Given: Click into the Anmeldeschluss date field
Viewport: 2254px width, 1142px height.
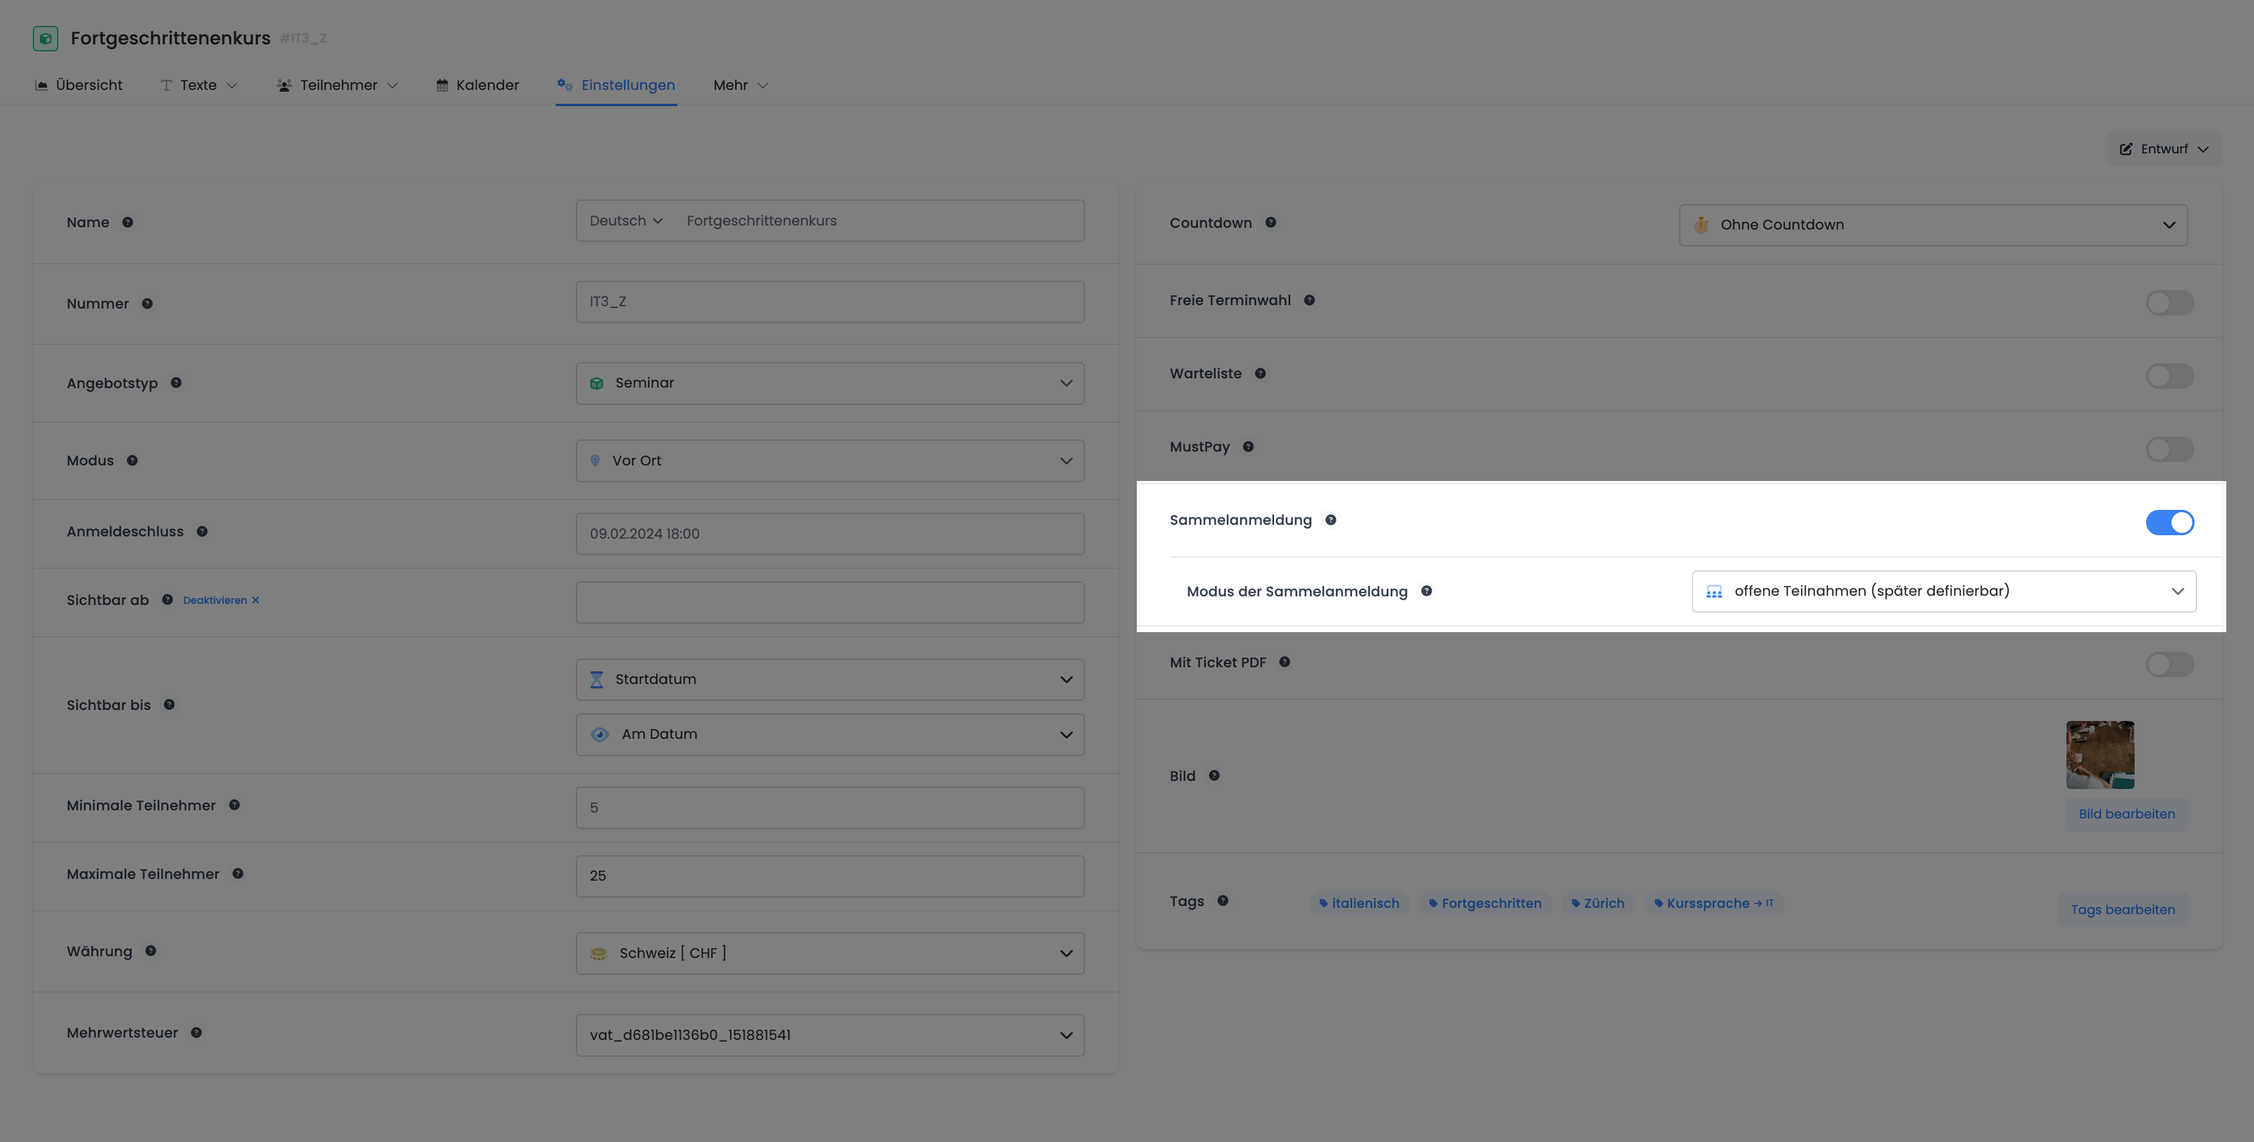Looking at the screenshot, I should tap(829, 534).
